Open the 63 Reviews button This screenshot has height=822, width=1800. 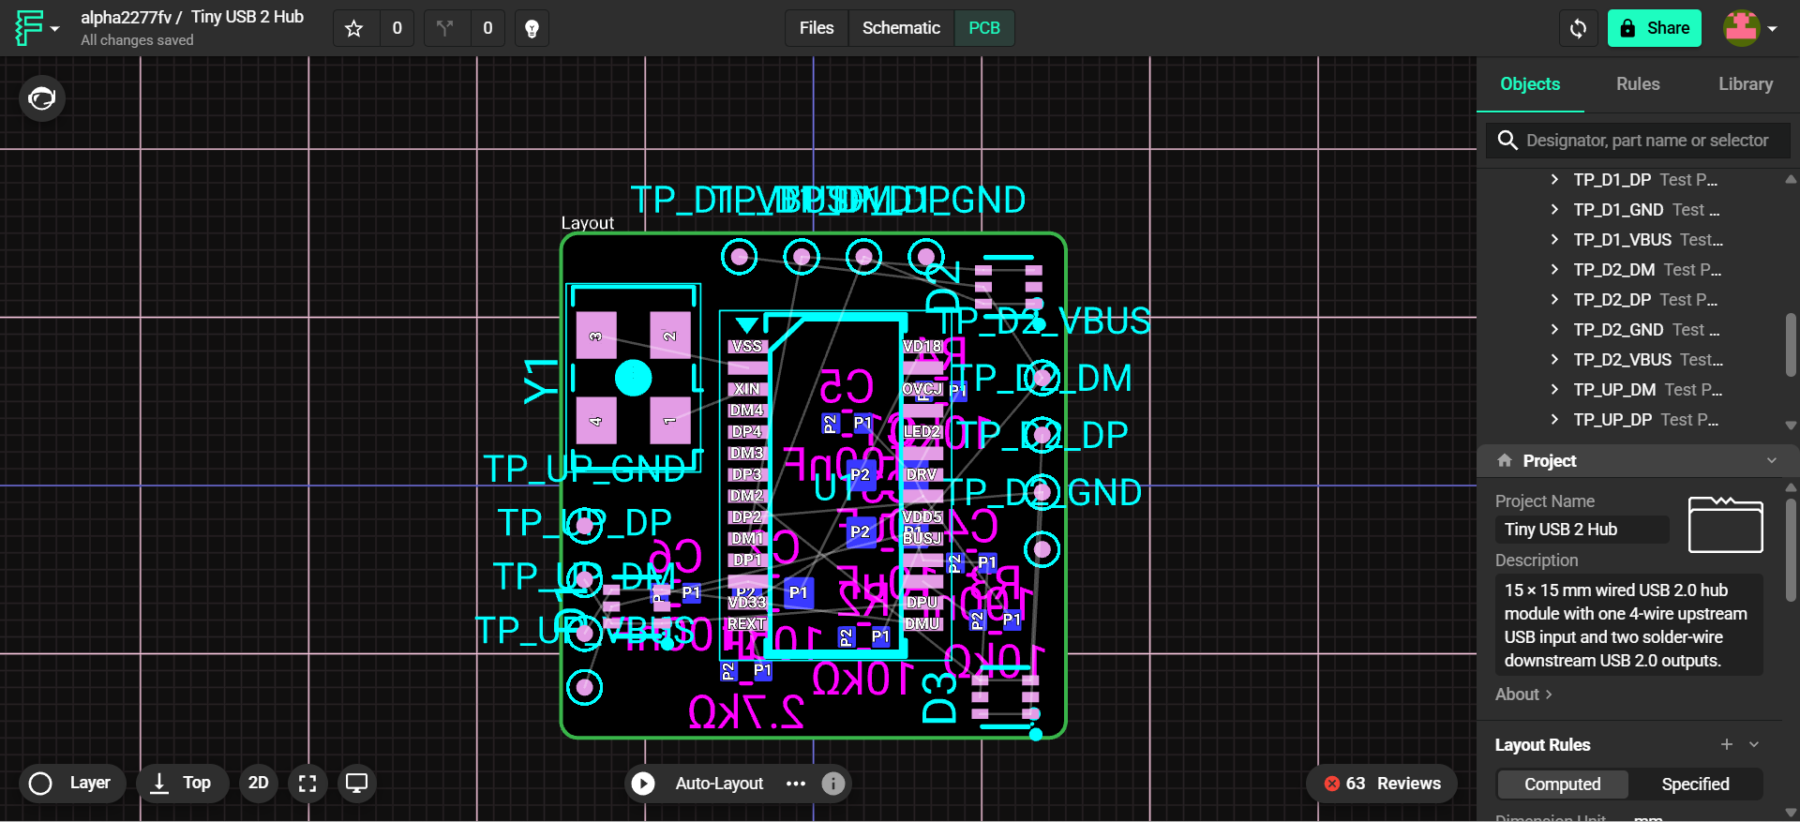point(1382,783)
